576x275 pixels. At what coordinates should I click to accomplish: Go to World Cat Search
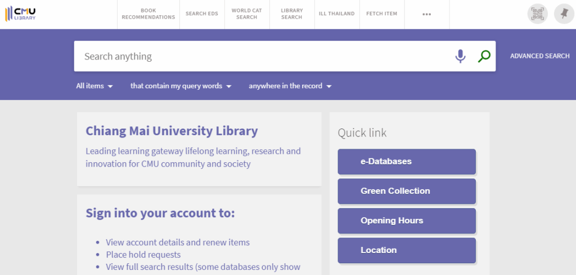pos(246,14)
